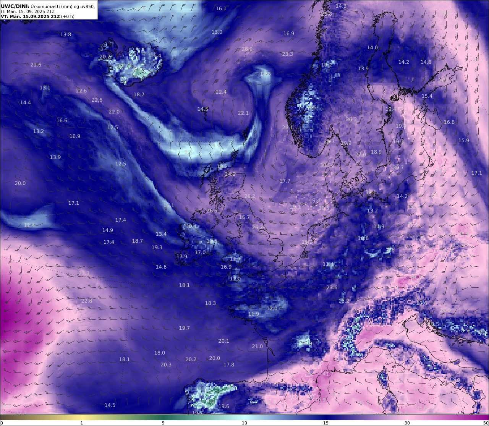
Task: Click the map value 17.0
Action: [200, 252]
